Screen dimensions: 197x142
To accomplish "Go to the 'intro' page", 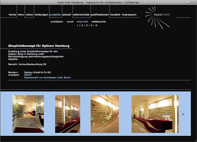I will [21, 15].
